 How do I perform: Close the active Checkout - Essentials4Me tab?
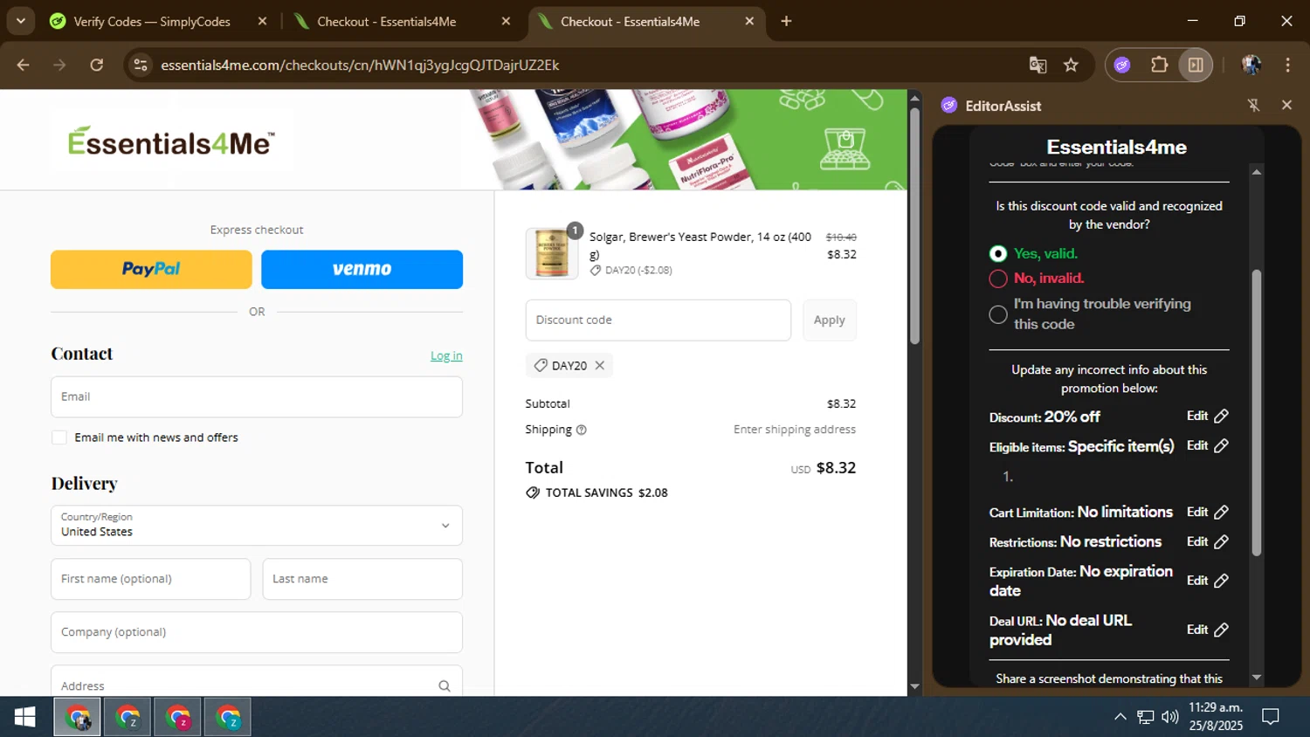tap(749, 21)
